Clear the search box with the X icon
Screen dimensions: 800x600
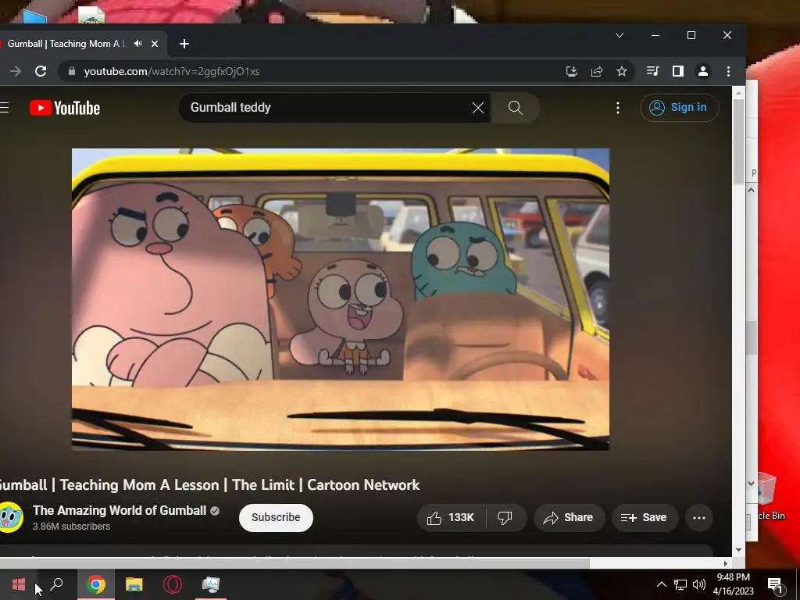[x=477, y=108]
